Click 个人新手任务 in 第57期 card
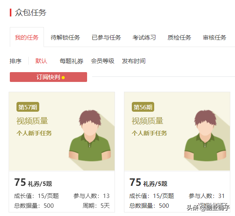This screenshot has width=235, height=216. point(34,133)
